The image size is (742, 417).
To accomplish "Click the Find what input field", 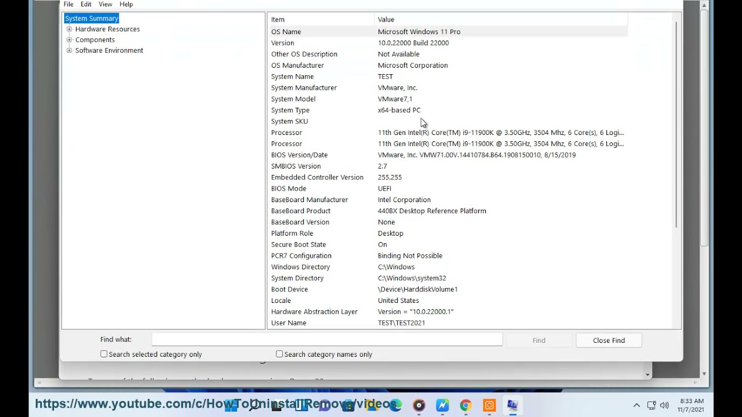I will (327, 340).
